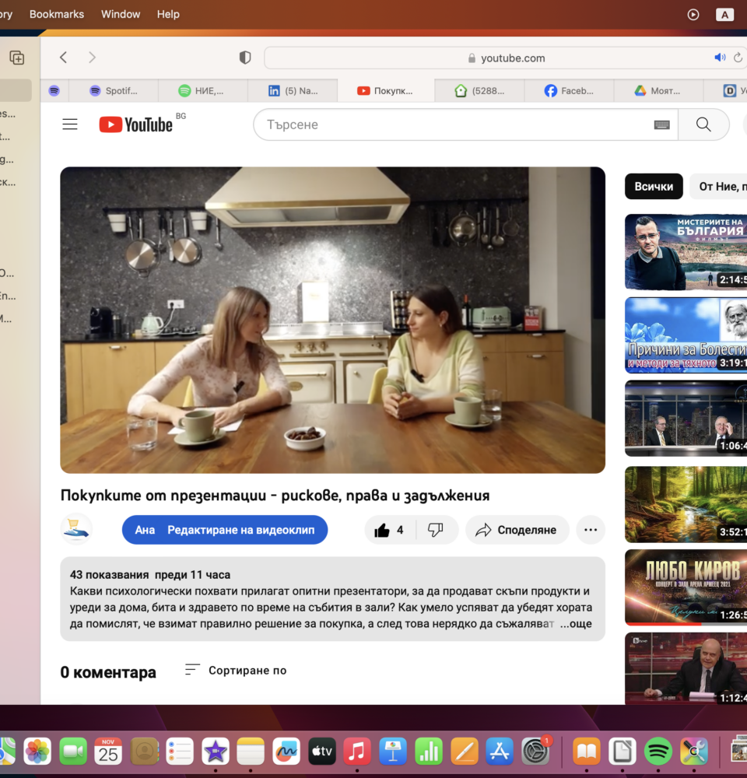Mute this tab with the speaker icon
This screenshot has height=778, width=747.
(720, 58)
